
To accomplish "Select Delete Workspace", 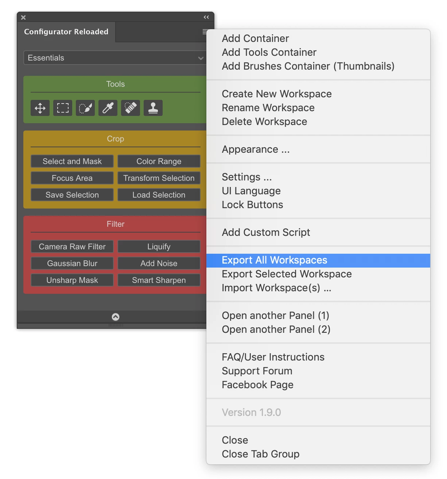I will pos(318,121).
